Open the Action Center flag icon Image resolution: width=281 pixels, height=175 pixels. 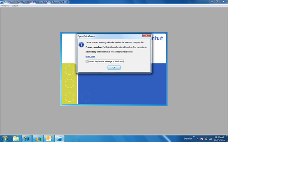(202, 139)
